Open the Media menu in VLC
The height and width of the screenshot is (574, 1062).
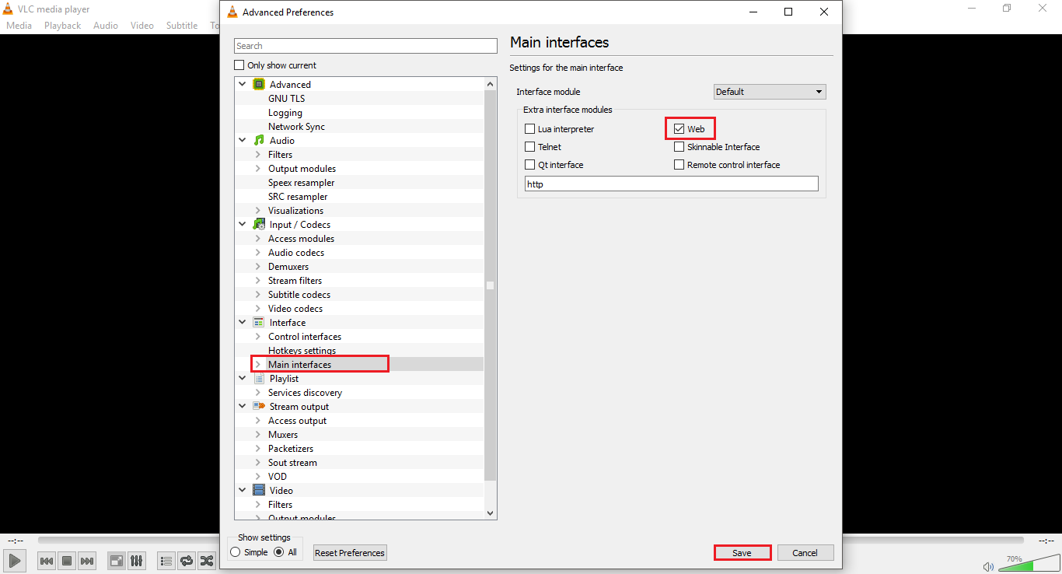(19, 26)
